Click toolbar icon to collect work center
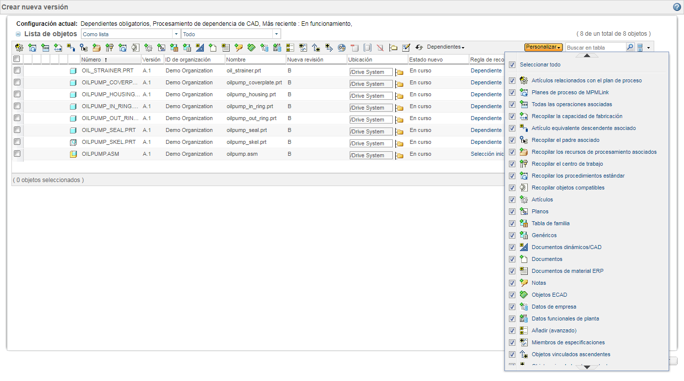Viewport: 684px width, 381px height. 110,48
